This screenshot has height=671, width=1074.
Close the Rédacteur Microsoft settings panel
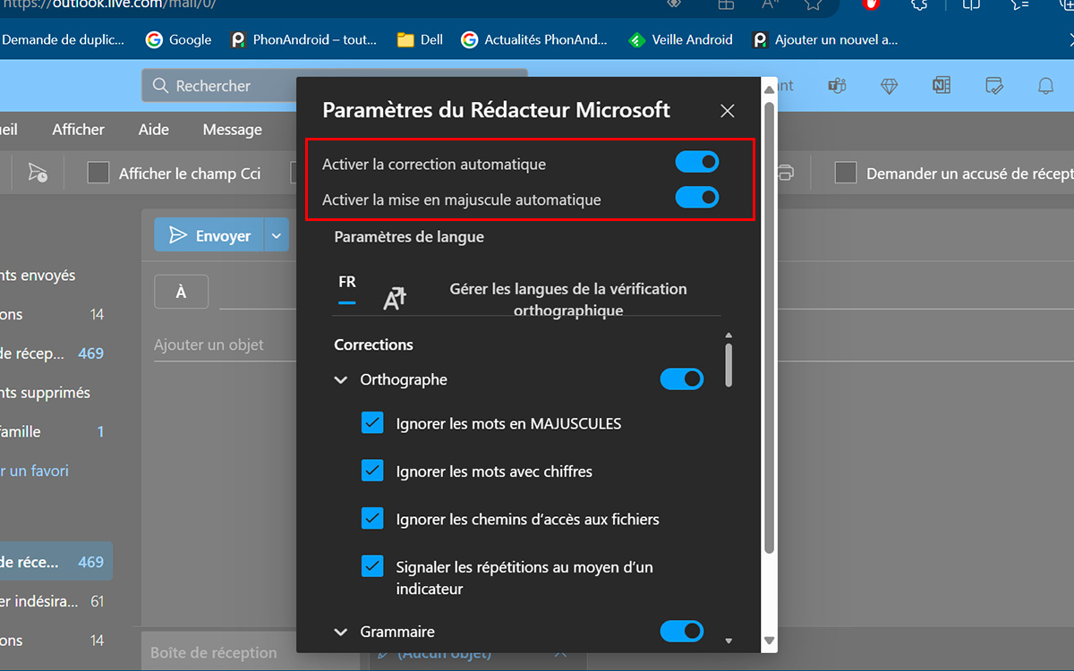728,111
